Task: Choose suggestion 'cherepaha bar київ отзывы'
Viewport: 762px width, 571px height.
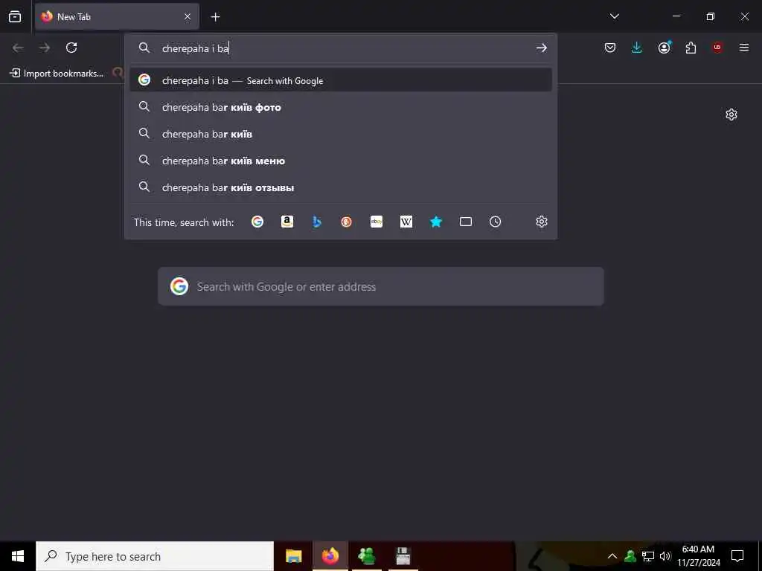Action: [x=341, y=187]
